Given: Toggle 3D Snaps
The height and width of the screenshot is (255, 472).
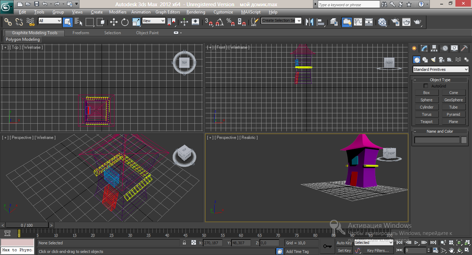Looking at the screenshot, I should 208,22.
